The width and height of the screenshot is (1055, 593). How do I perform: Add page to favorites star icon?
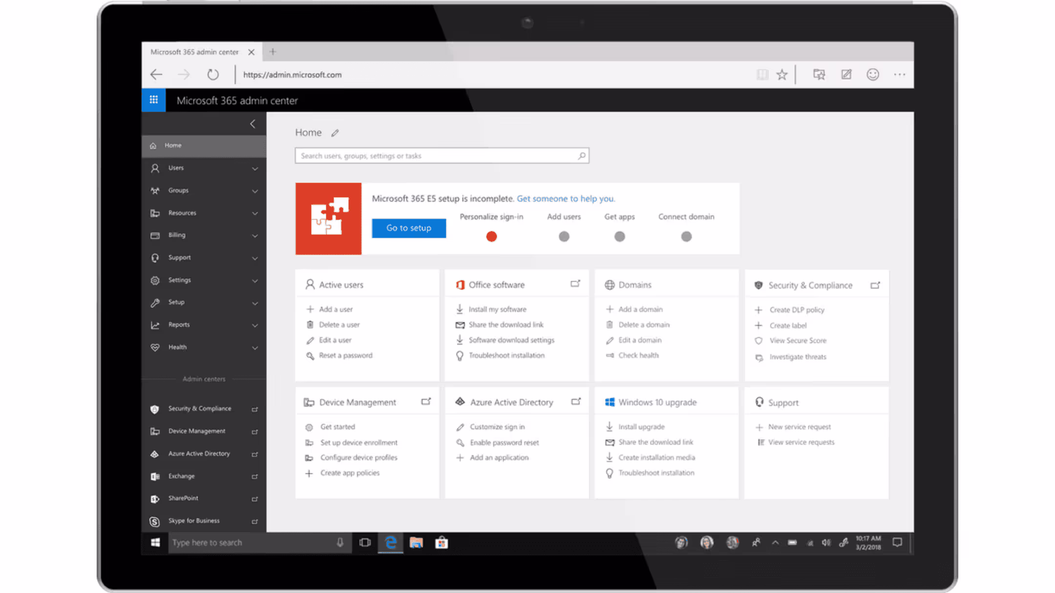click(x=782, y=75)
